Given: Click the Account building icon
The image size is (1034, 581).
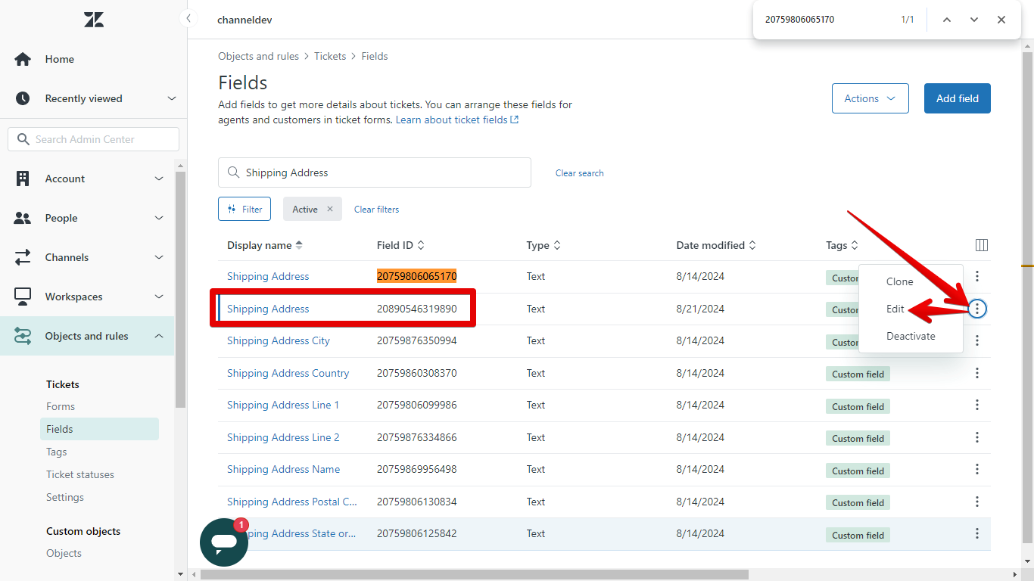Looking at the screenshot, I should 23,179.
